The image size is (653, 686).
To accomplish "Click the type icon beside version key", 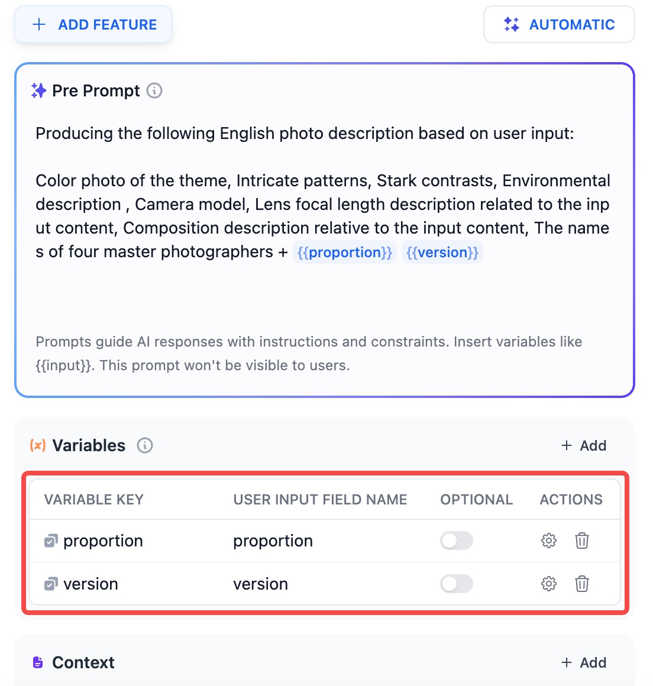I will point(51,584).
